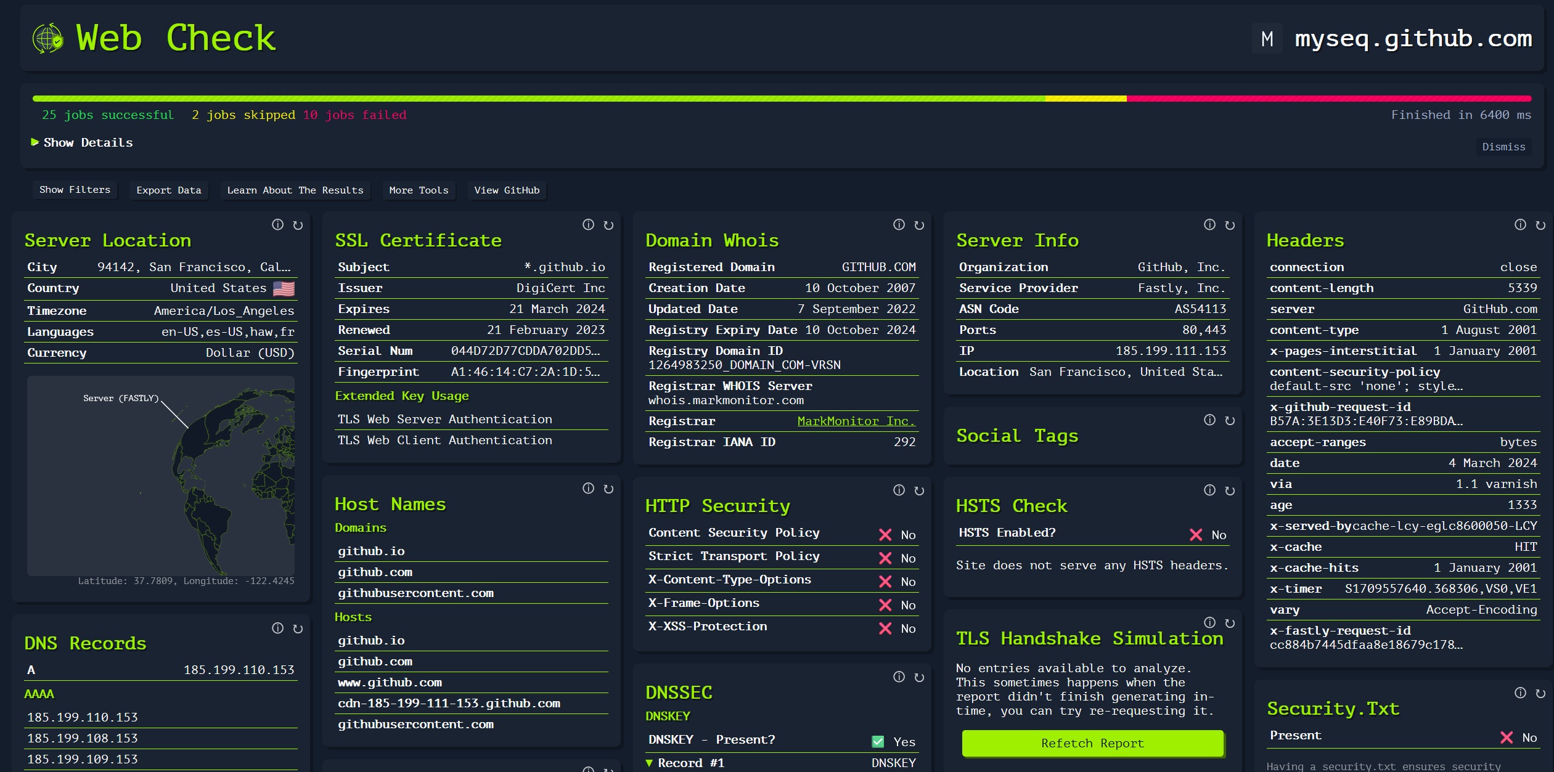Open info for HTTP Security card

pos(899,490)
